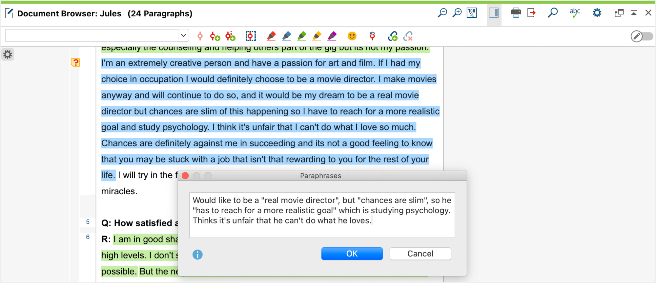
Task: Click paragraph number 6
Action: pos(88,237)
